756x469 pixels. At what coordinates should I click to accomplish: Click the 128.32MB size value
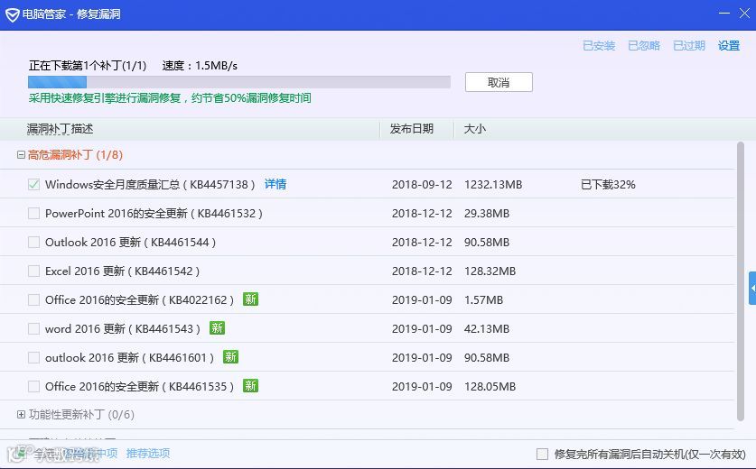(490, 271)
